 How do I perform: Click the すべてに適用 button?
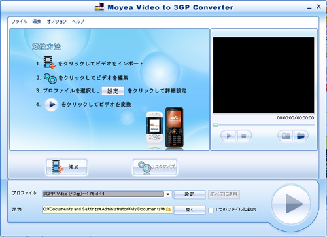coord(224,194)
